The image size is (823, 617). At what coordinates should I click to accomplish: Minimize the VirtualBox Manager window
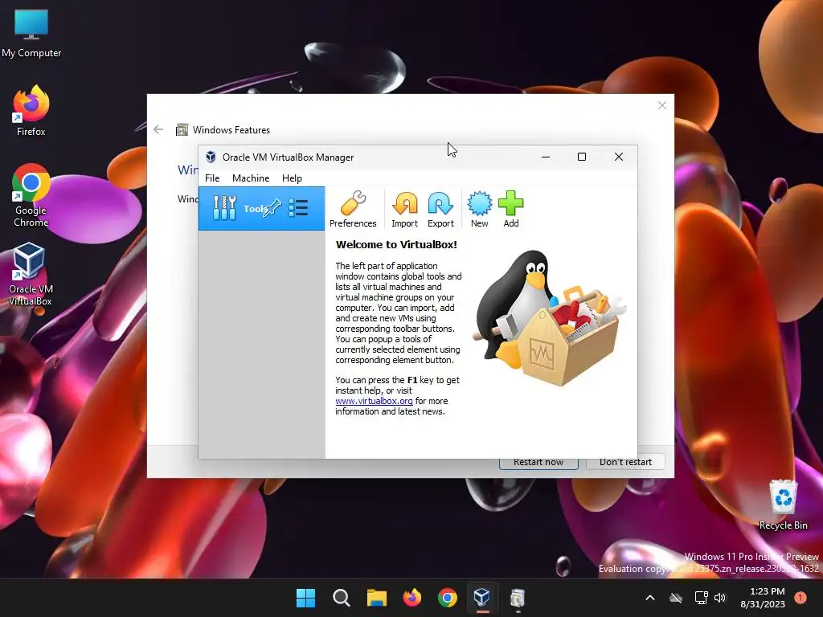pos(546,157)
